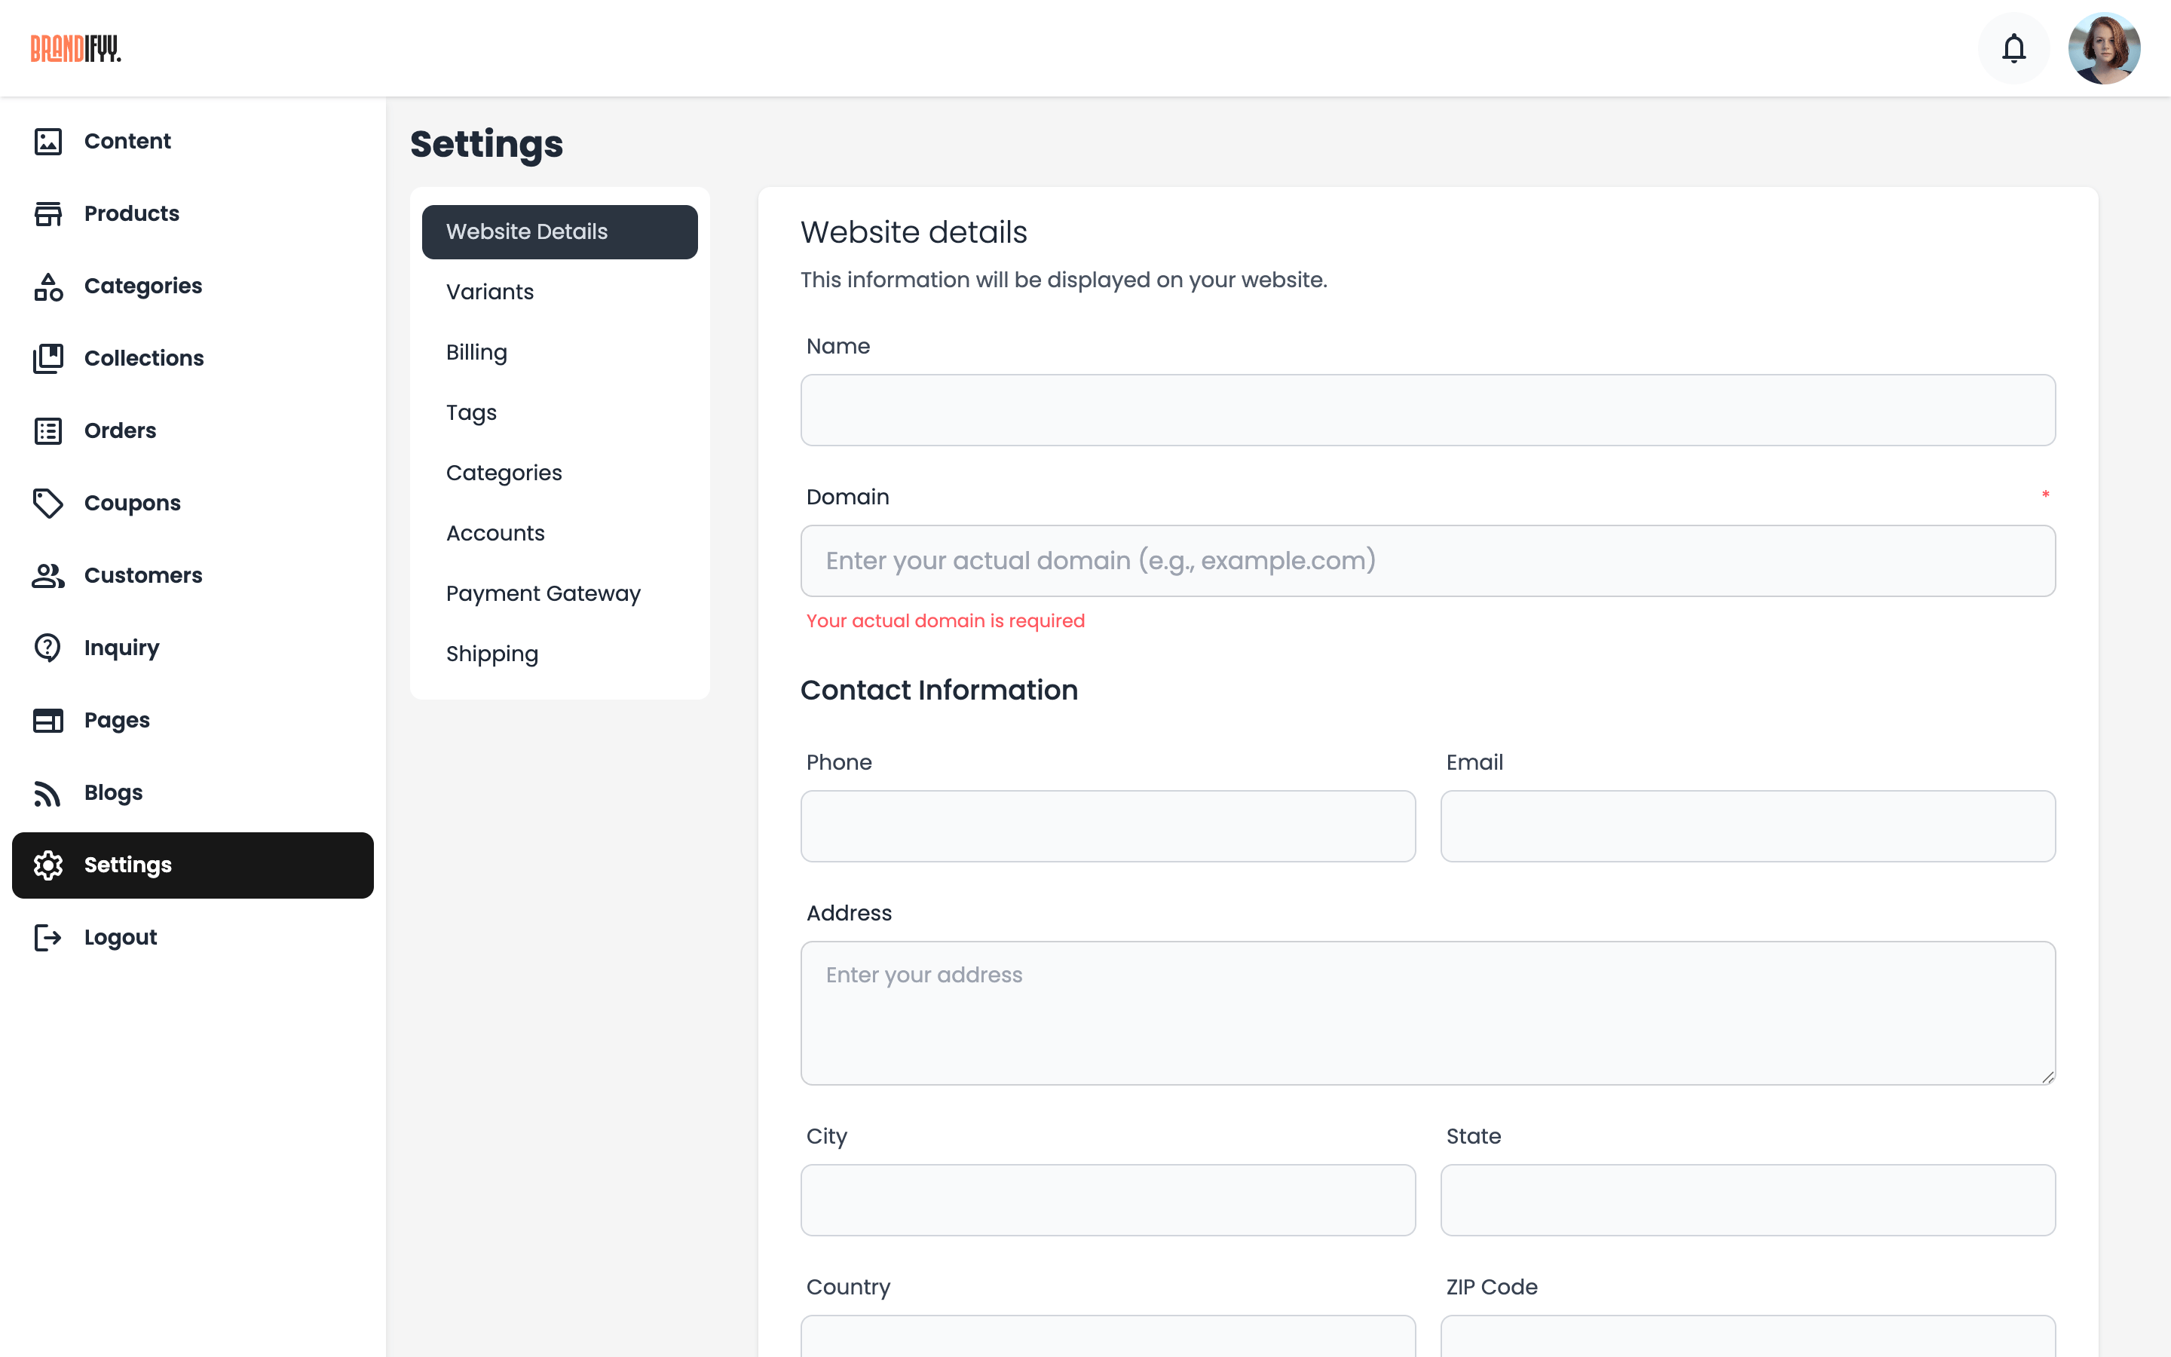2171x1357 pixels.
Task: Click inside the Address text area
Action: [x=1426, y=1012]
